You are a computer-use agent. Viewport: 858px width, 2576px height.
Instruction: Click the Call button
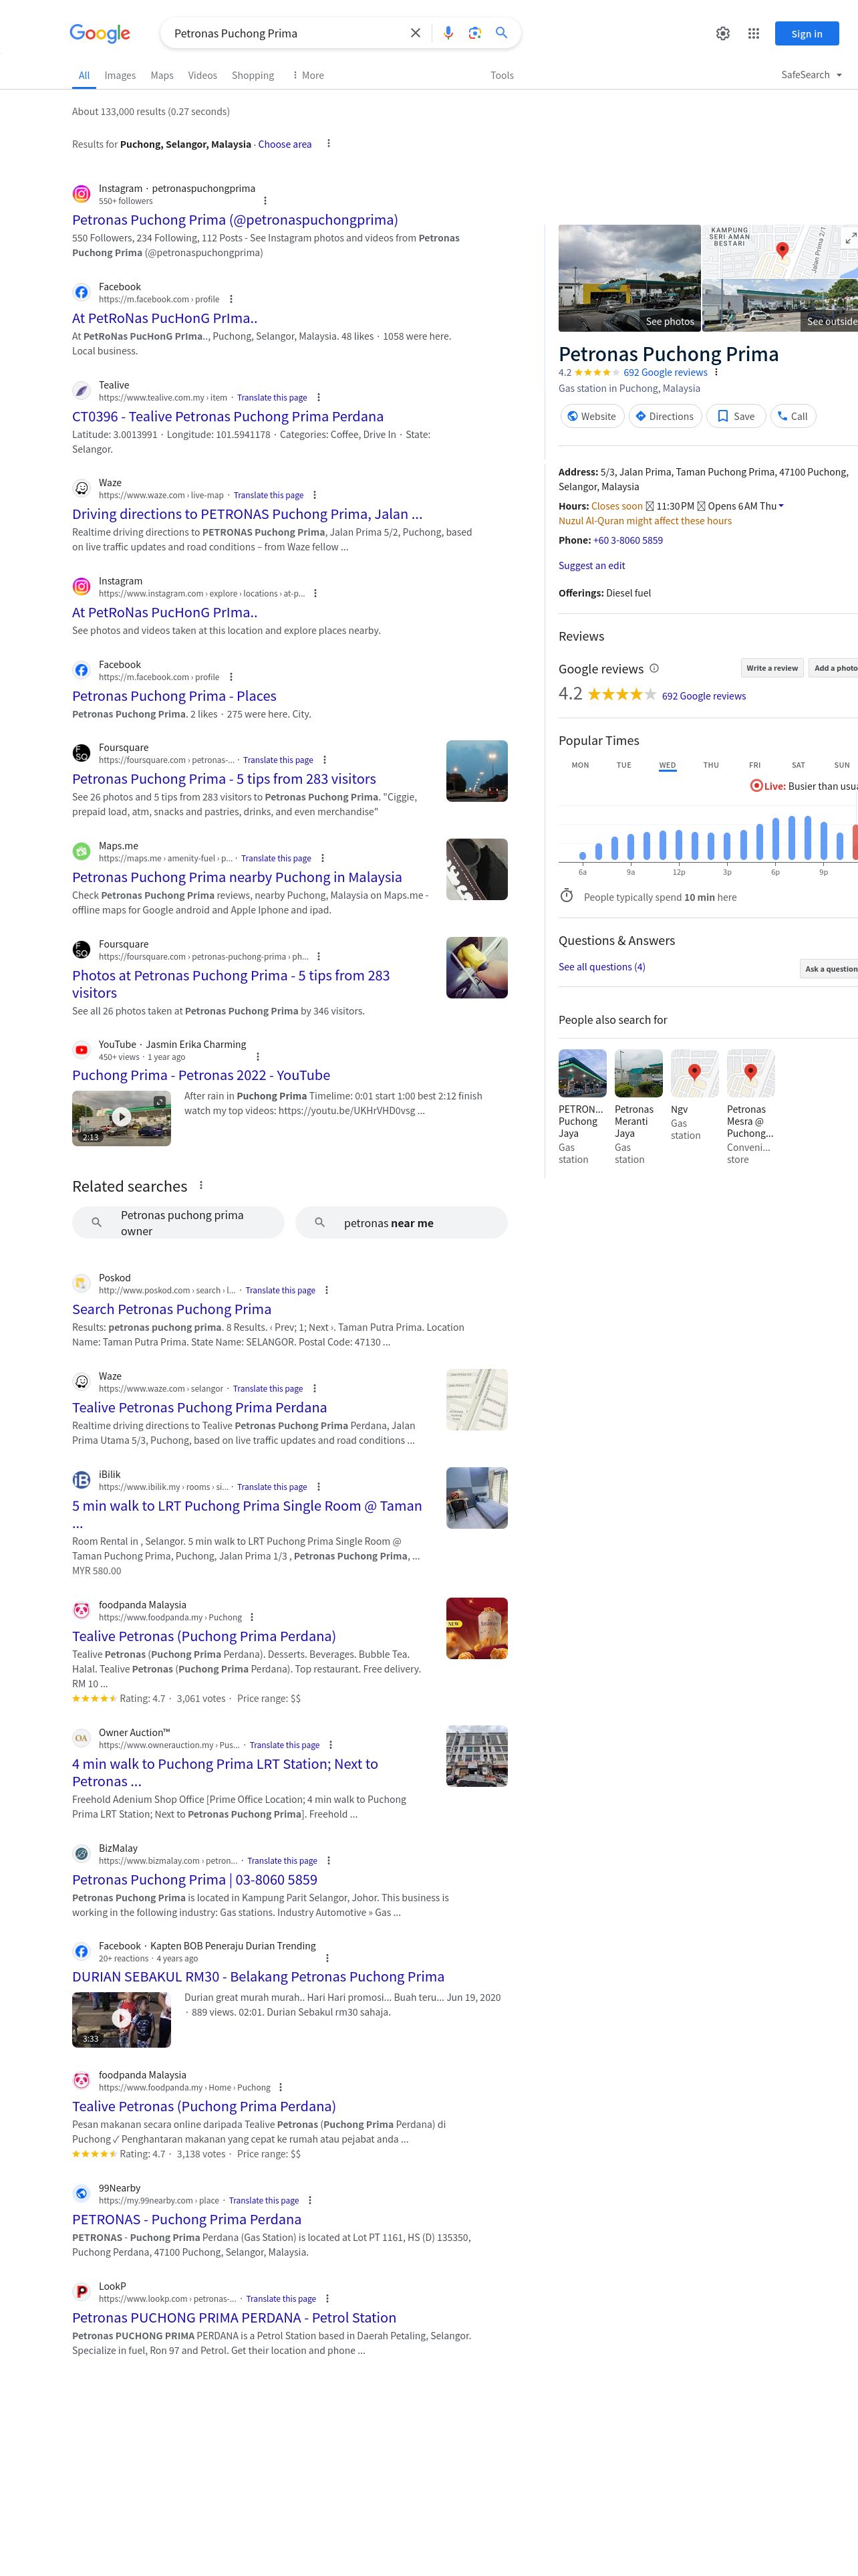[793, 417]
